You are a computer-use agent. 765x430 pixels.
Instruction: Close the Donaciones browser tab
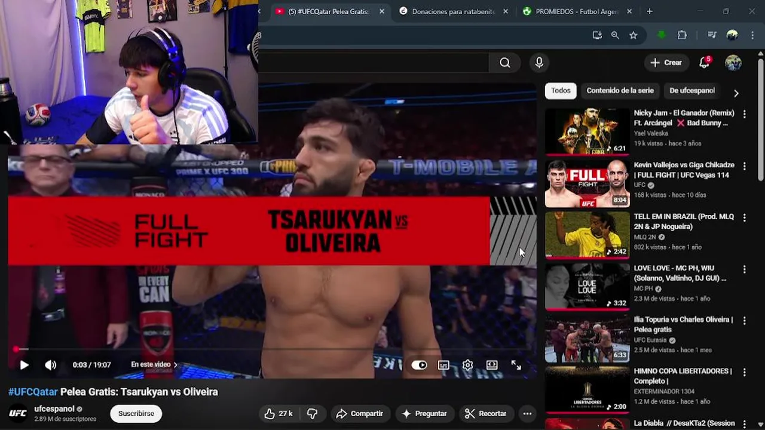point(506,11)
